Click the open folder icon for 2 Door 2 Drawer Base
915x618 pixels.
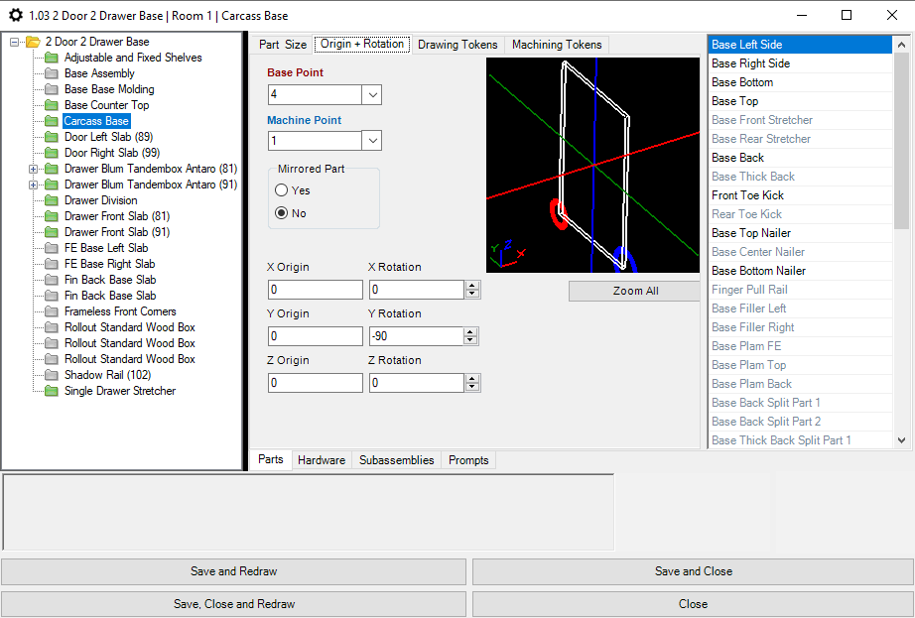click(33, 42)
